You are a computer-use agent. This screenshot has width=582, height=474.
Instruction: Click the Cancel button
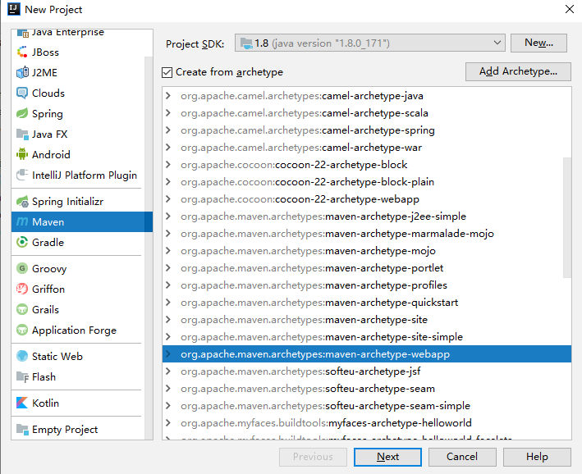[462, 457]
